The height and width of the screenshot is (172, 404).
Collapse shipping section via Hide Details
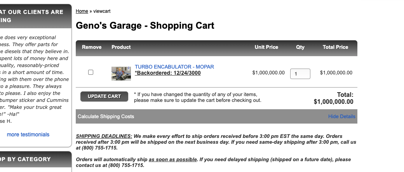[x=341, y=117]
